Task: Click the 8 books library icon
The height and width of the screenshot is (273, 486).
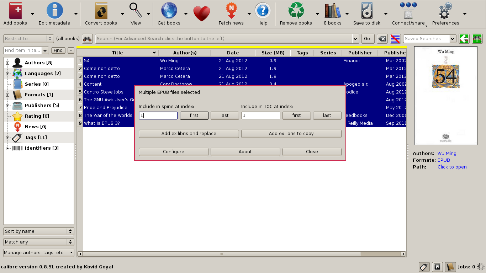Action: click(333, 11)
